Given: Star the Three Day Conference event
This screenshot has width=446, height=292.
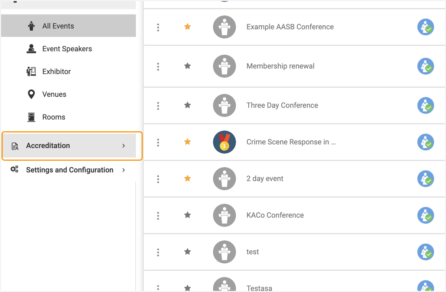Looking at the screenshot, I should click(188, 105).
